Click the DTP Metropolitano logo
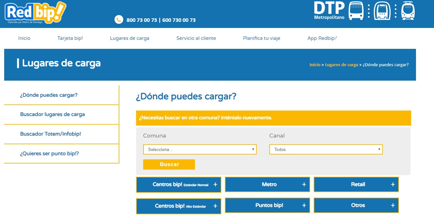 point(329,10)
